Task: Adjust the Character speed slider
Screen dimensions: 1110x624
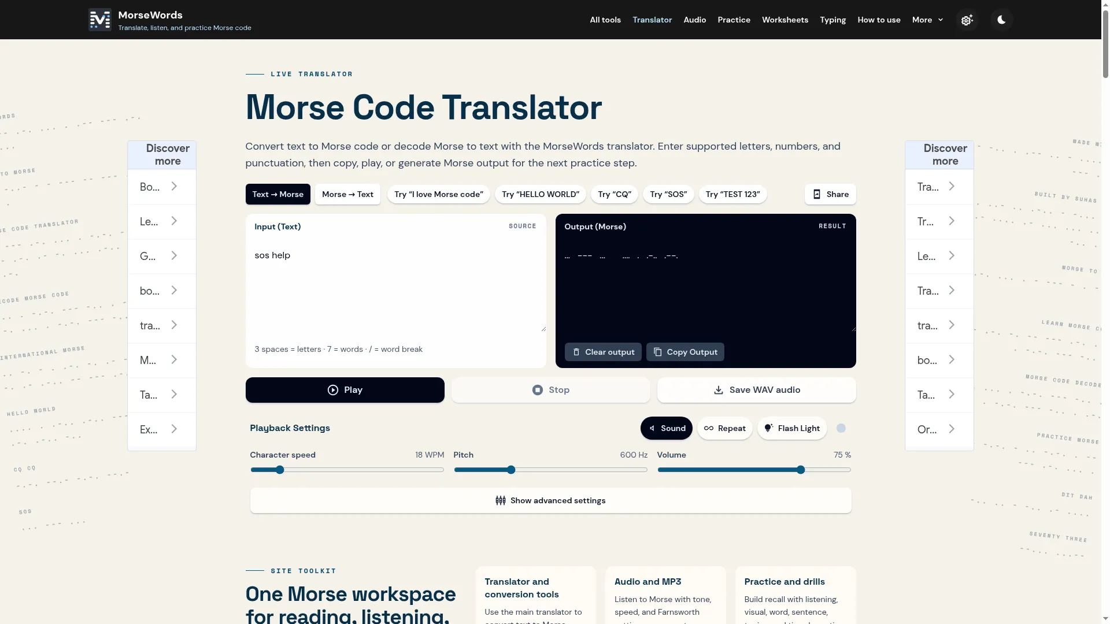Action: [x=347, y=470]
